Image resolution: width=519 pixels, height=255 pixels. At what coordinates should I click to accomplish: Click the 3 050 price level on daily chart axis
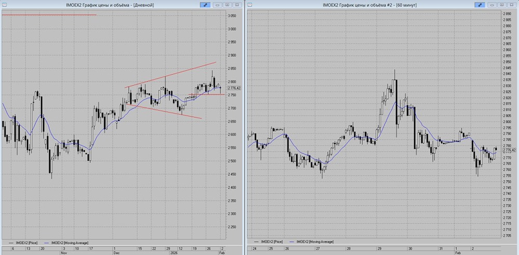coord(231,16)
